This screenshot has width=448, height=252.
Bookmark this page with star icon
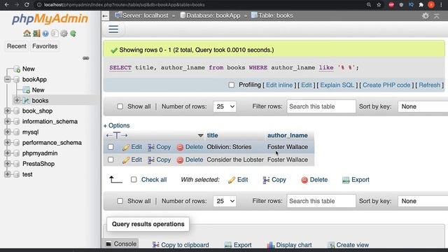[x=379, y=5]
